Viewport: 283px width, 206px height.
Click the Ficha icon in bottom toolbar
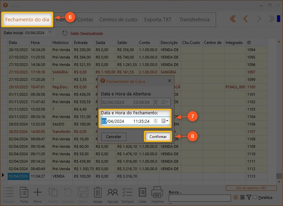click(x=24, y=192)
